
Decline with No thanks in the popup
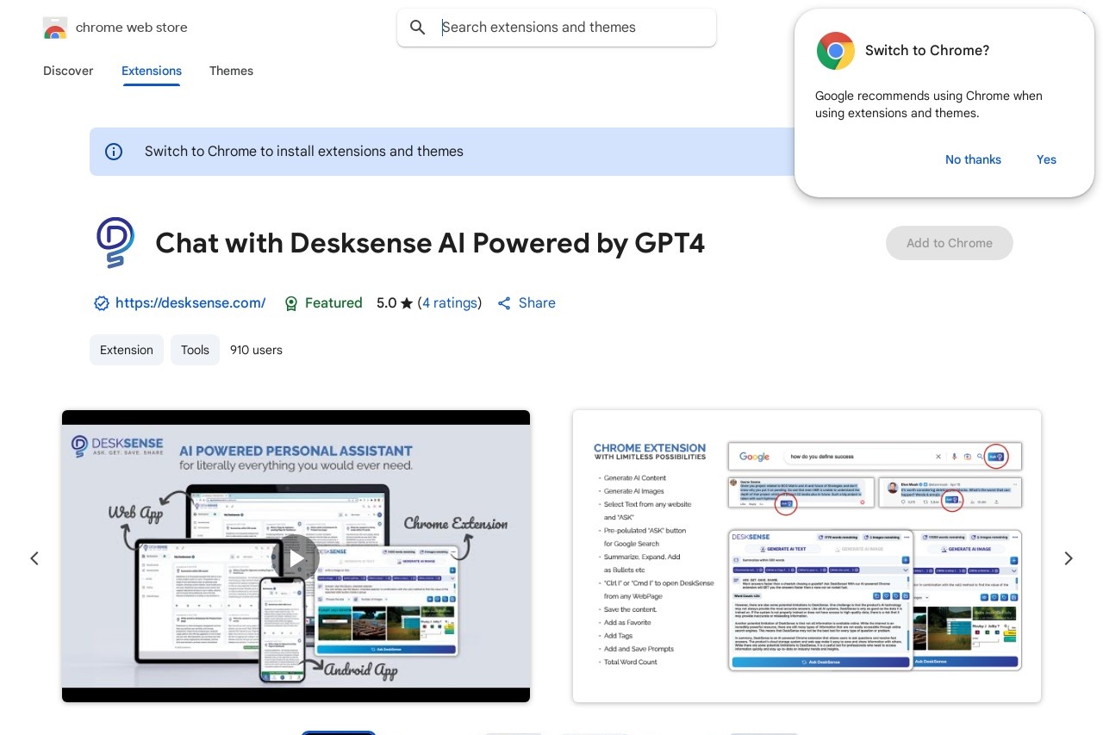973,159
